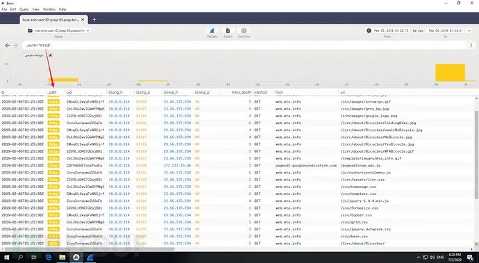
Task: Click the first small yellow histogram bar
Action: click(x=64, y=80)
